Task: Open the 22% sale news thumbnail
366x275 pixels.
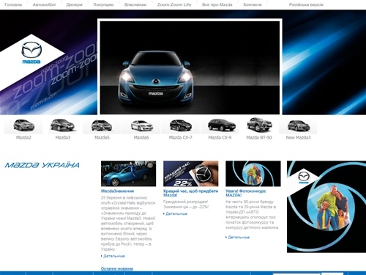Action: click(191, 174)
